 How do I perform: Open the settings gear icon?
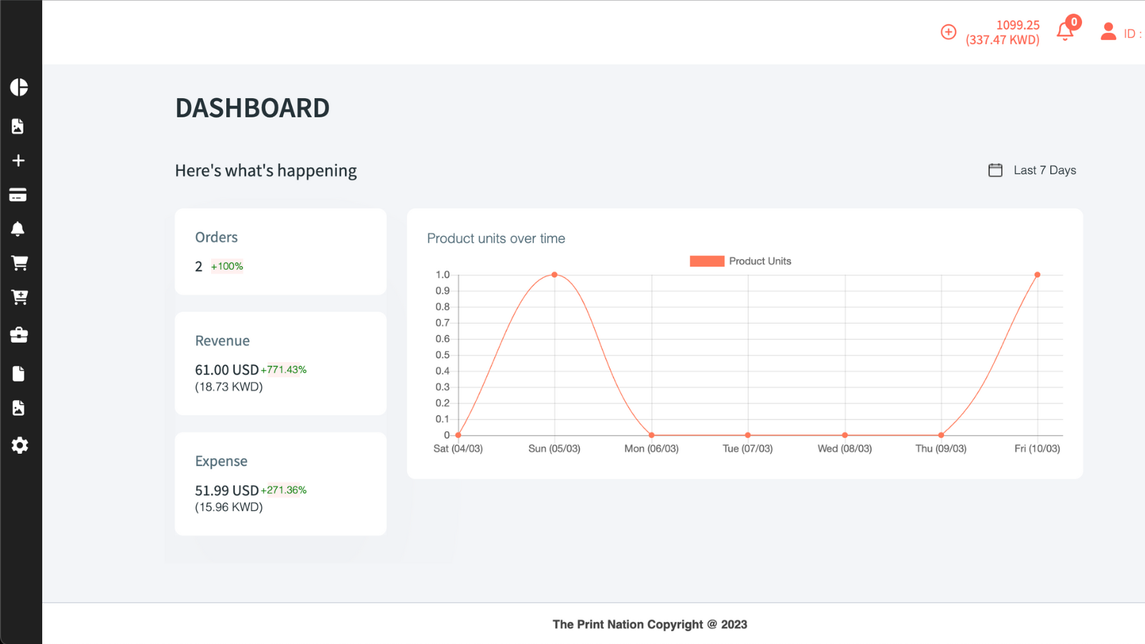click(20, 445)
